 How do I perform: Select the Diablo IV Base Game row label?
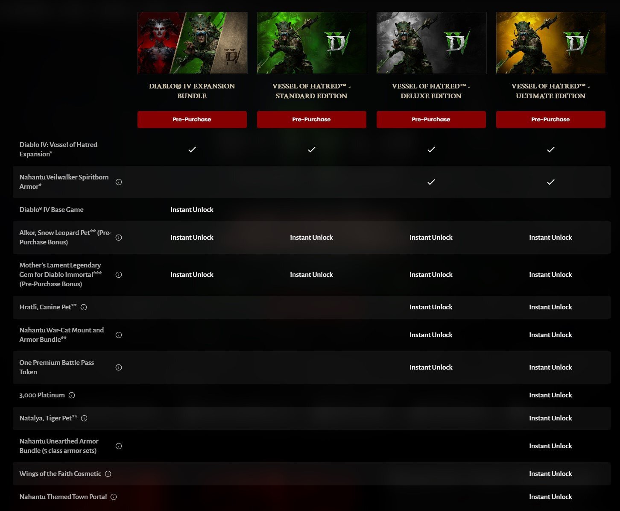(x=52, y=210)
